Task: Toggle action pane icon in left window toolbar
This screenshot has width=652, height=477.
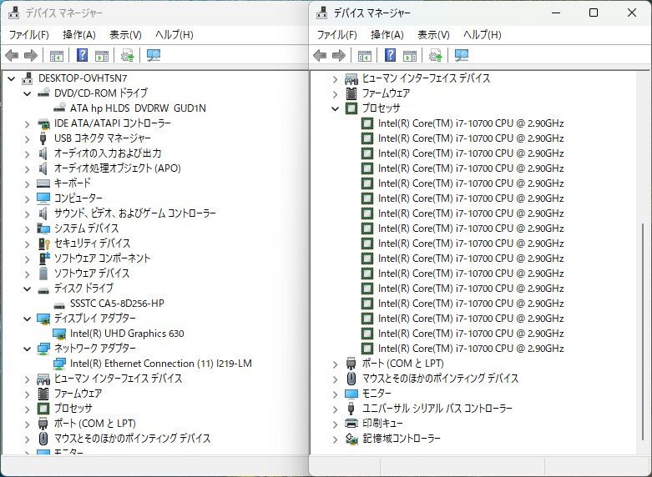Action: 102,55
